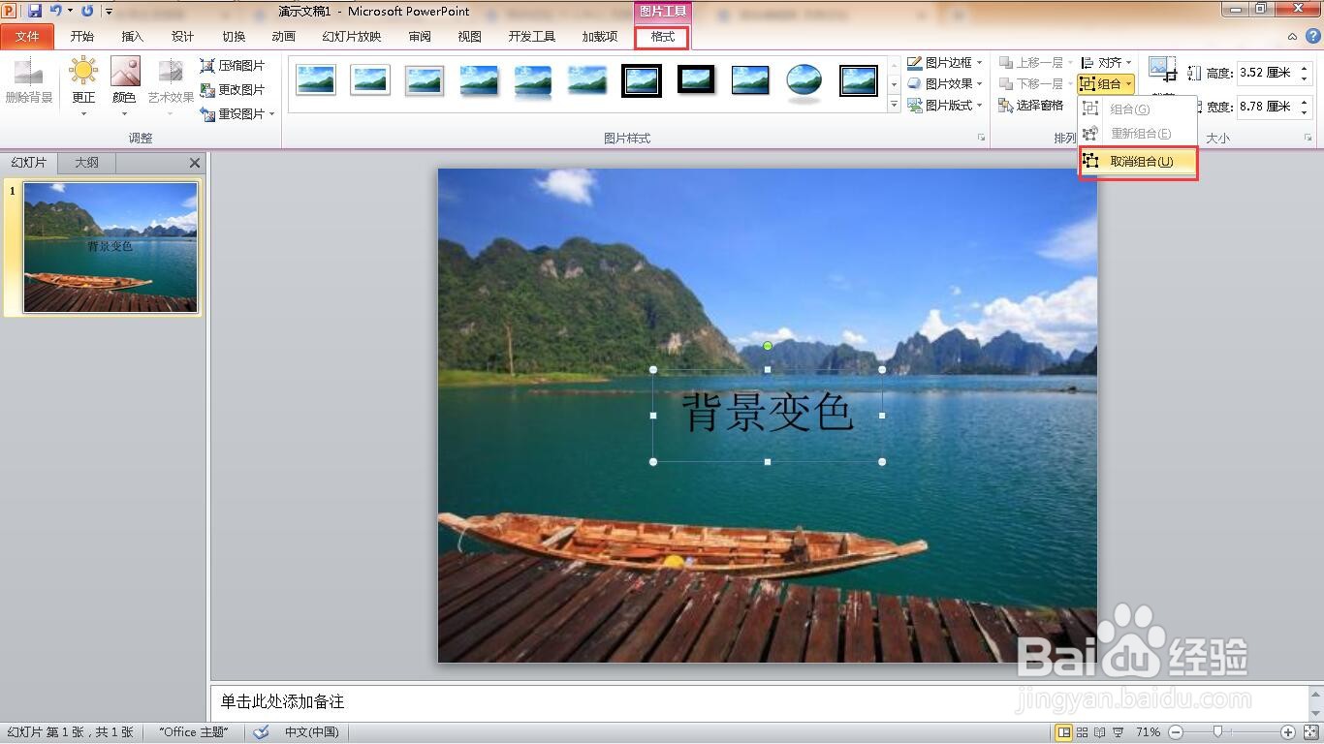Screen dimensions: 1324x744
Task: Click the 高度 height input field
Action: [1267, 73]
